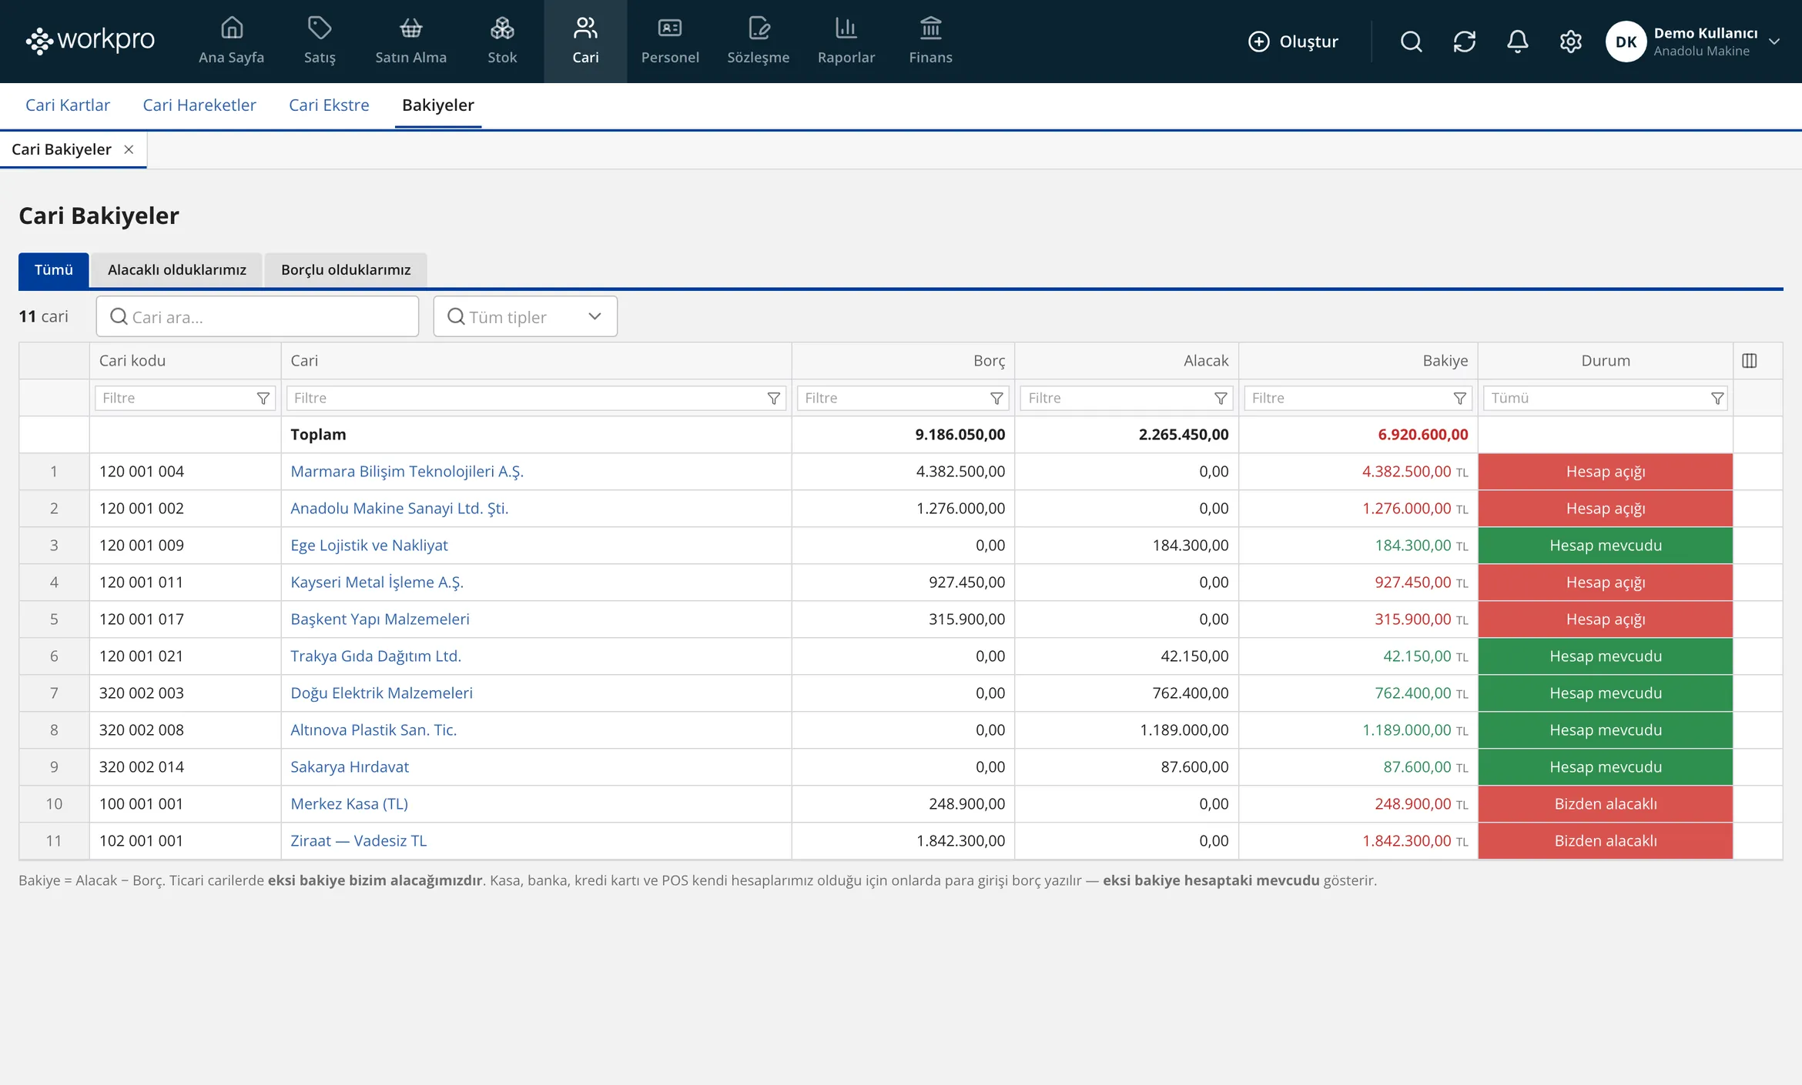1802x1085 pixels.
Task: Click the Cari ara search field
Action: pos(257,316)
